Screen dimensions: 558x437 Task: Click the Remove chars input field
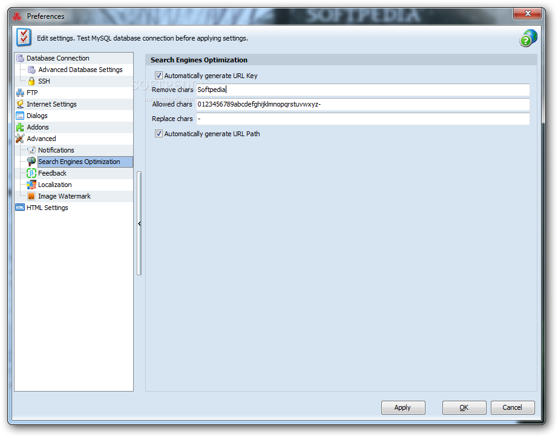coord(363,90)
